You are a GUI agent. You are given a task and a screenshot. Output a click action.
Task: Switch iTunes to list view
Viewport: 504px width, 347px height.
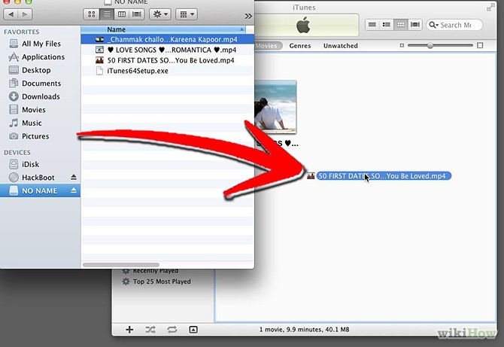(372, 25)
